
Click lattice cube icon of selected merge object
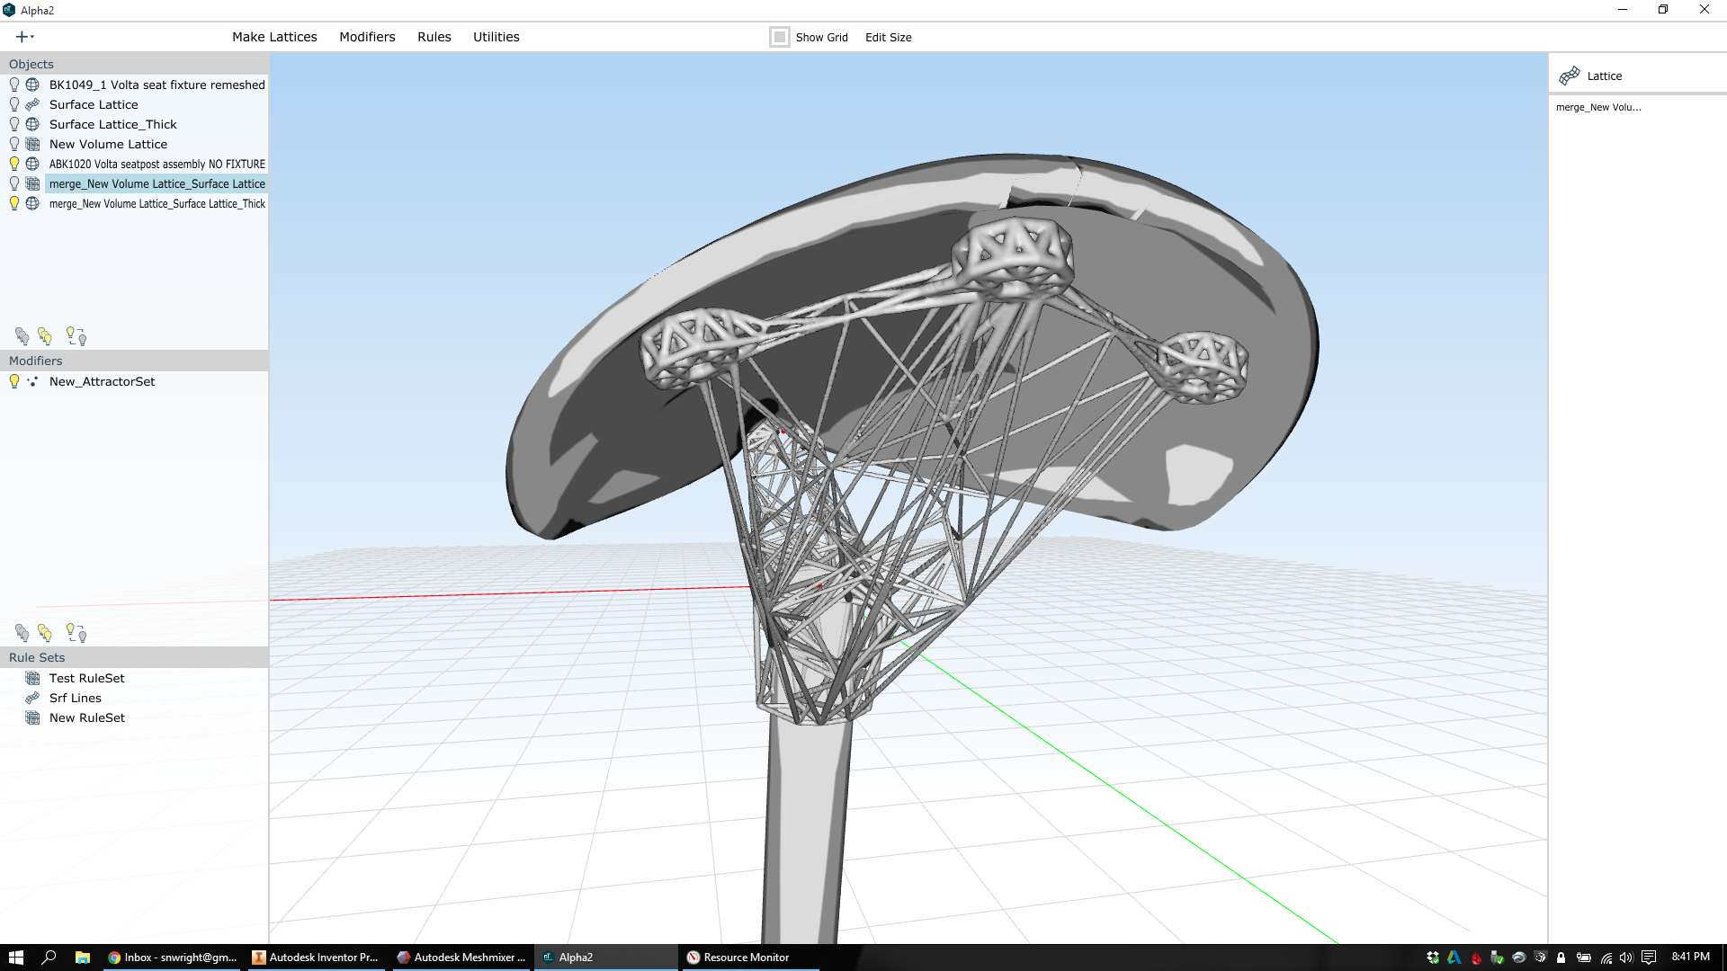[32, 183]
